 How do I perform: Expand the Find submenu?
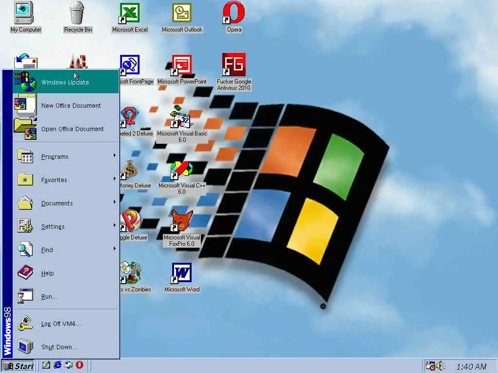tap(66, 250)
